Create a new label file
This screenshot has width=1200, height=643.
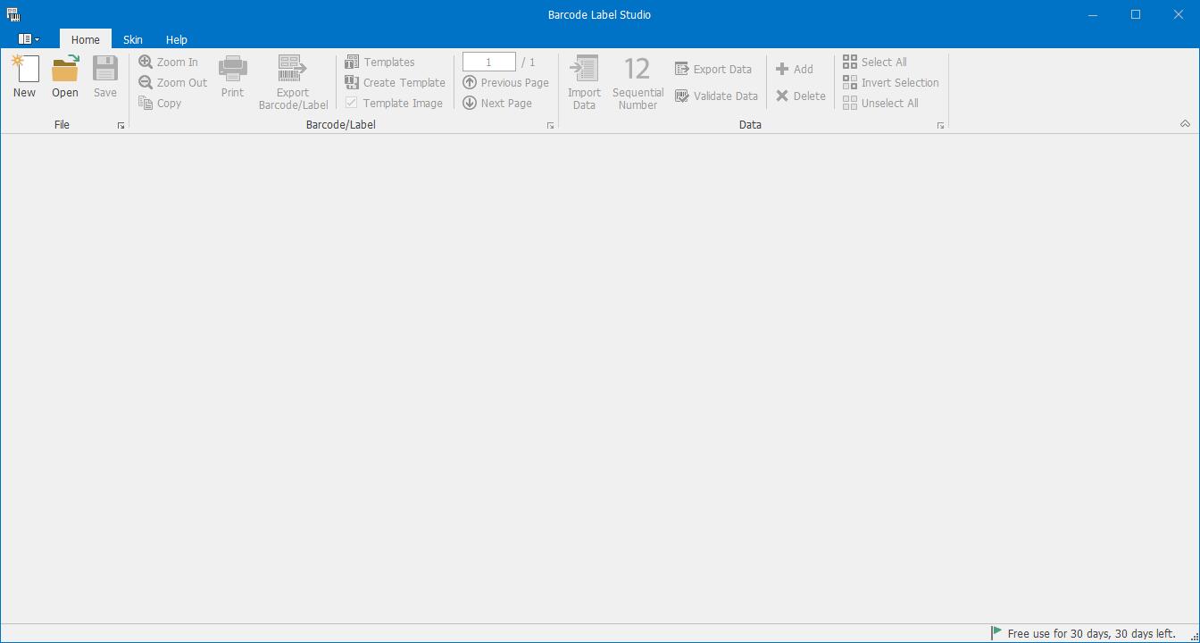pyautogui.click(x=24, y=77)
